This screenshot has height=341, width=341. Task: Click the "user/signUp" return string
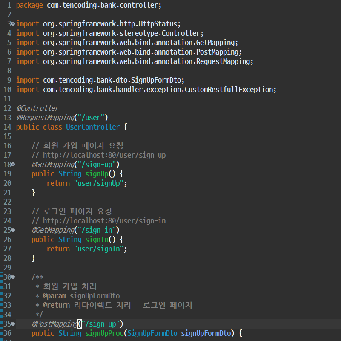[98, 183]
